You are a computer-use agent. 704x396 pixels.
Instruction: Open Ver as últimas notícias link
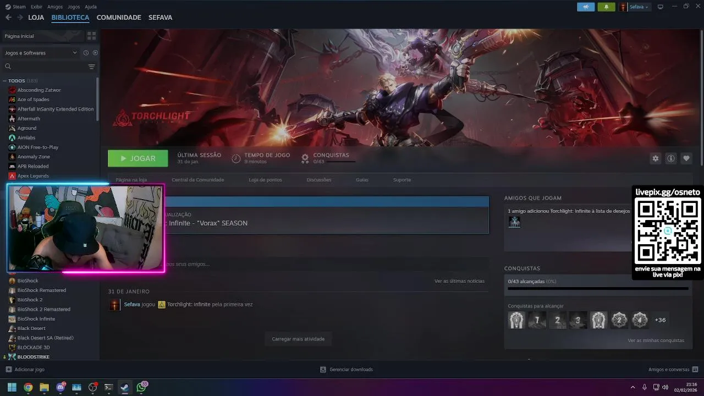(x=459, y=281)
